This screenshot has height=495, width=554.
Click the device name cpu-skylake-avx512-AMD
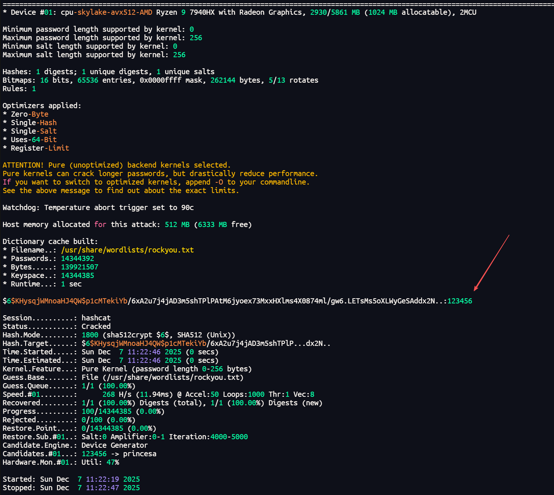click(x=106, y=12)
